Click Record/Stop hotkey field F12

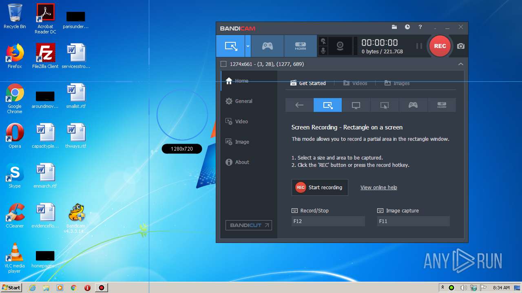pos(328,221)
